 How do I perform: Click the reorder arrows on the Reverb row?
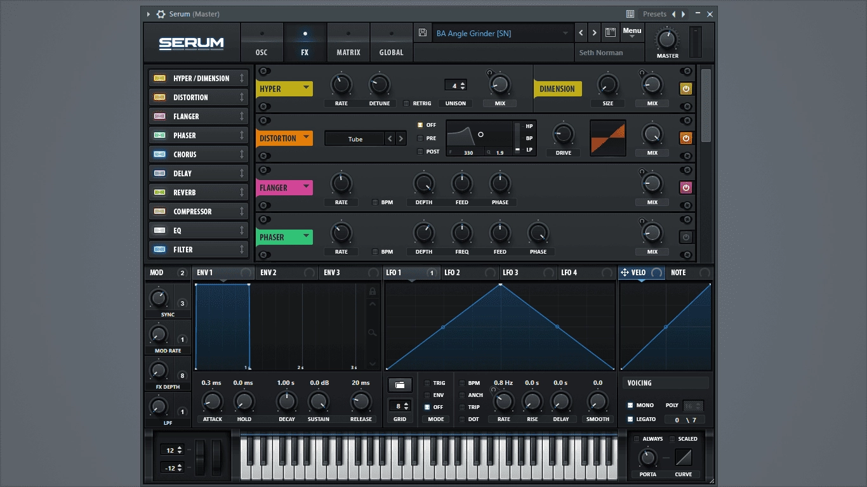(x=242, y=193)
